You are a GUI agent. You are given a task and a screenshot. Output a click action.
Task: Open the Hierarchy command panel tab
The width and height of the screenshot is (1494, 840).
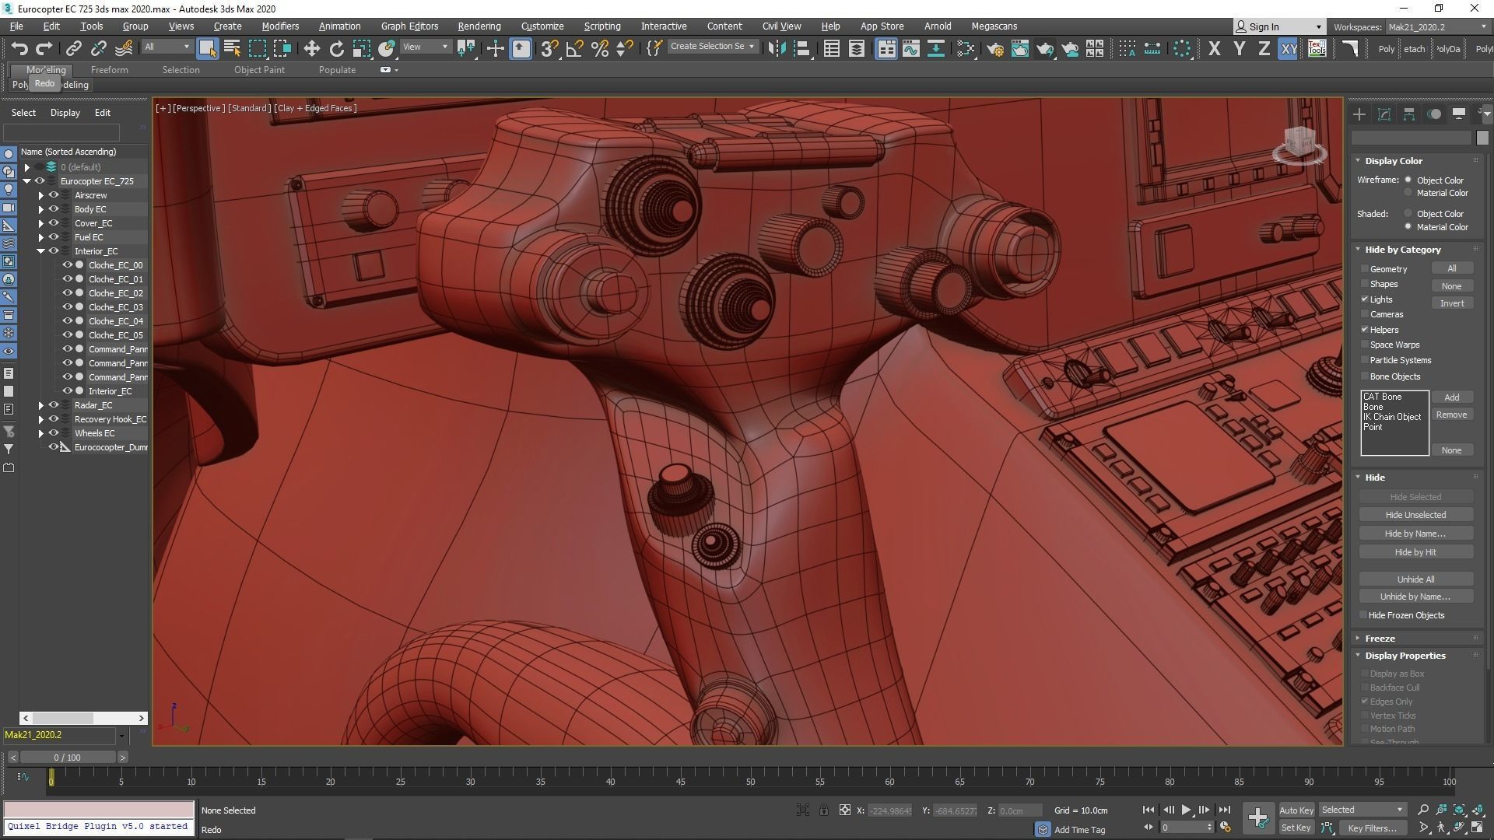point(1408,114)
